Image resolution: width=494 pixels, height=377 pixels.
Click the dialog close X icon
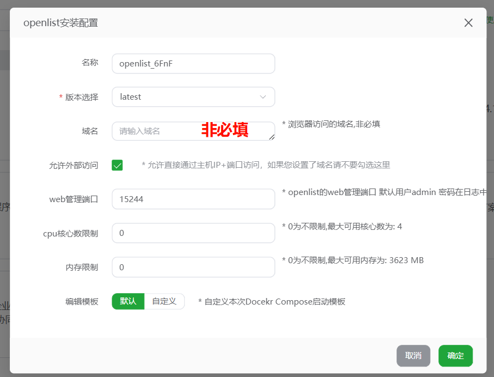tap(468, 23)
